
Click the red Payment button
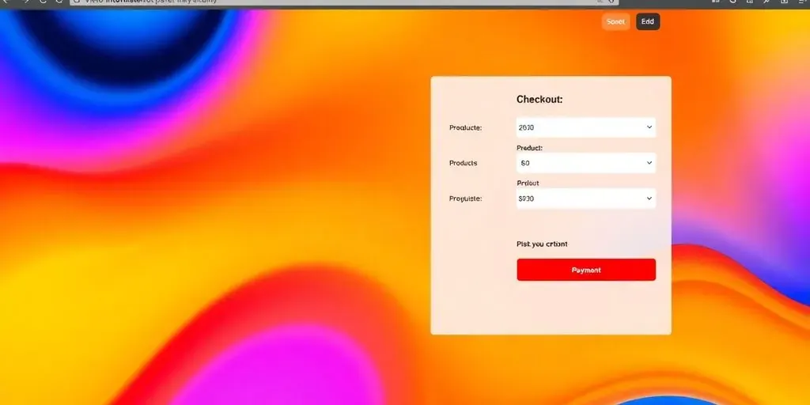click(586, 271)
